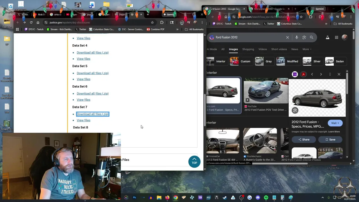This screenshot has width=359, height=202.
Task: Show previous image in preview panel
Action: coord(312,74)
